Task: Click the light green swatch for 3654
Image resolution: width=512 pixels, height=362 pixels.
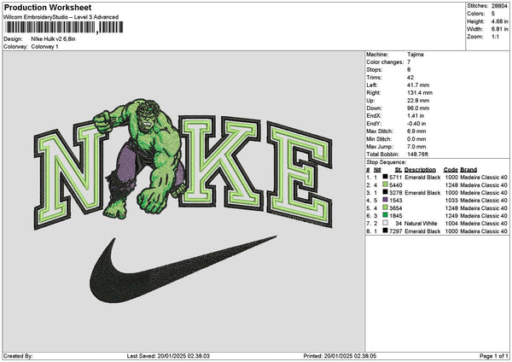Action: tap(386, 207)
